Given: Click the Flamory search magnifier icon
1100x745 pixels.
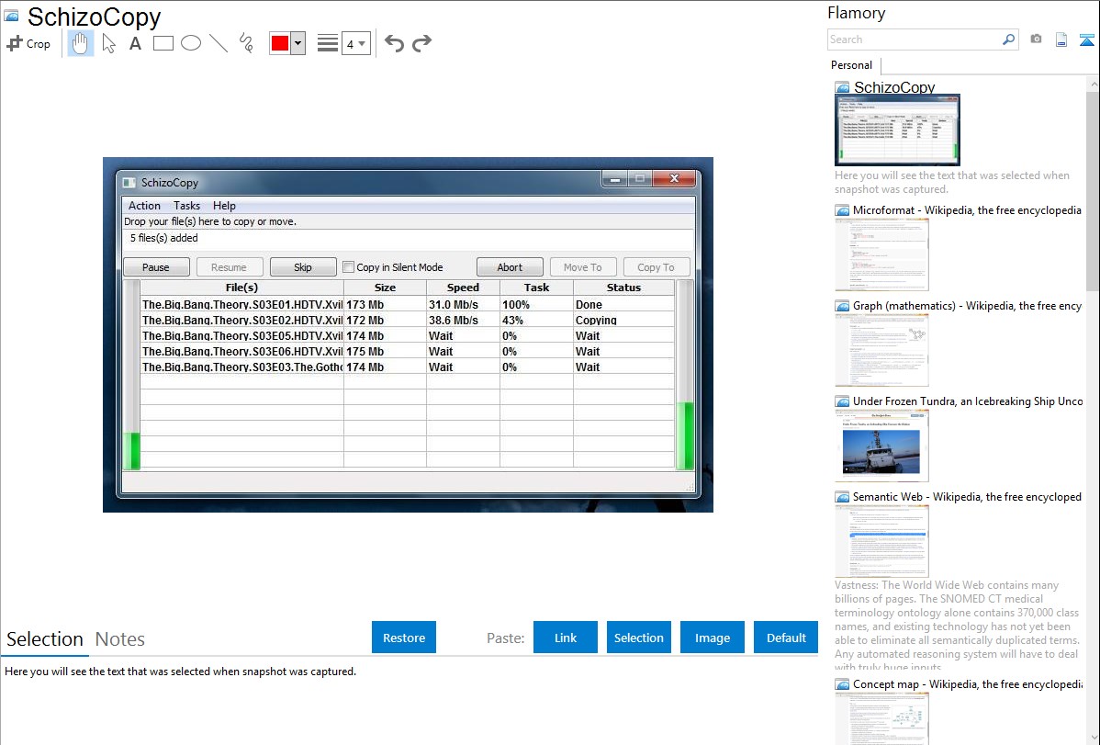Looking at the screenshot, I should point(1009,40).
